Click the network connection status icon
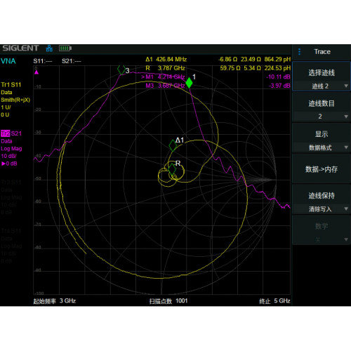The image size is (351, 351). [49, 48]
